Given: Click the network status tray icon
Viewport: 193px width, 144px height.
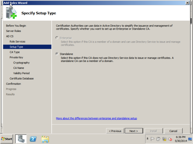Looking at the screenshot, I should tap(164, 139).
